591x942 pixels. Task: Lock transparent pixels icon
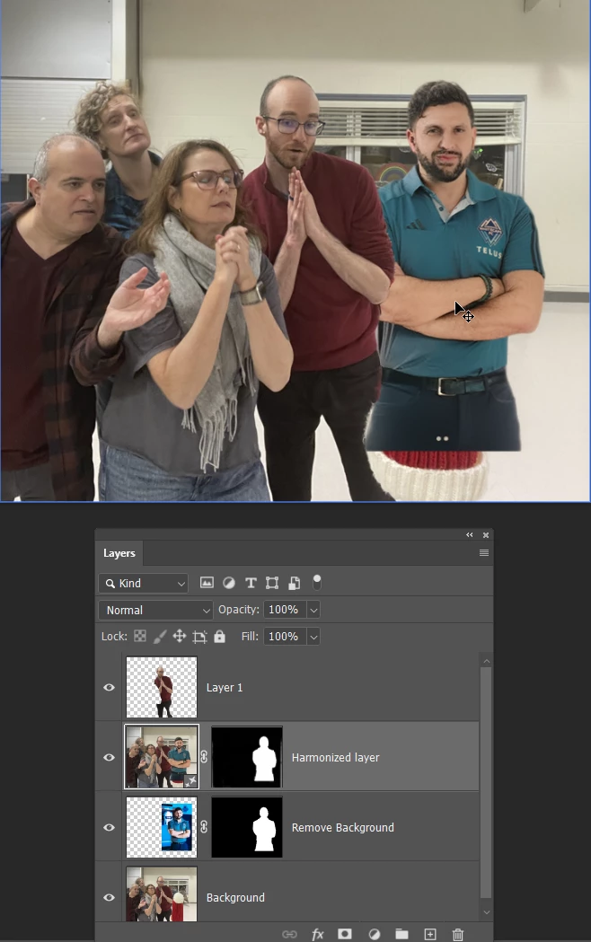[140, 636]
